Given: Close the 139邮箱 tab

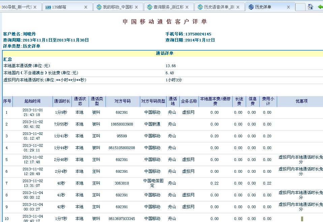Looking at the screenshot, I should tap(86, 7).
